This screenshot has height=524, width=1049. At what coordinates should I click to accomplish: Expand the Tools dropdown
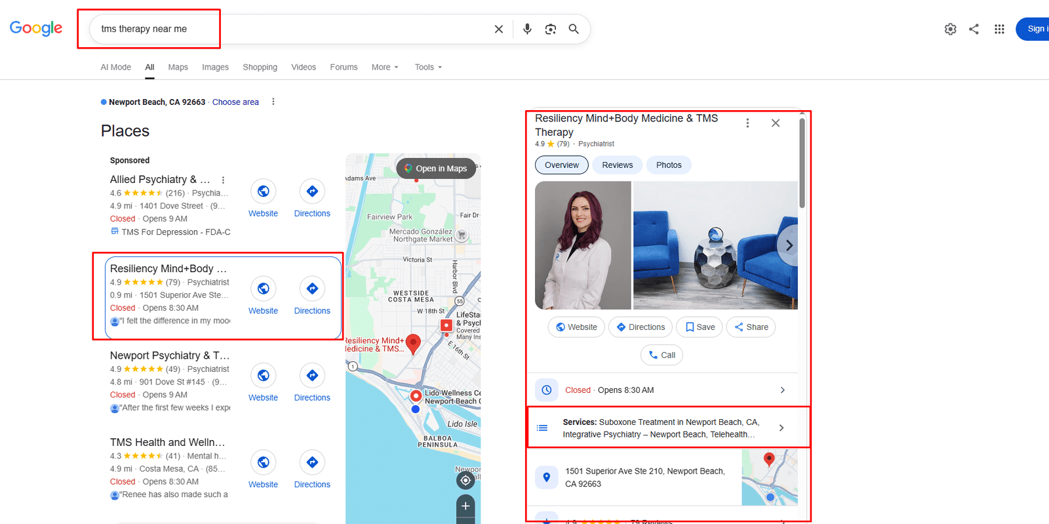(x=428, y=67)
